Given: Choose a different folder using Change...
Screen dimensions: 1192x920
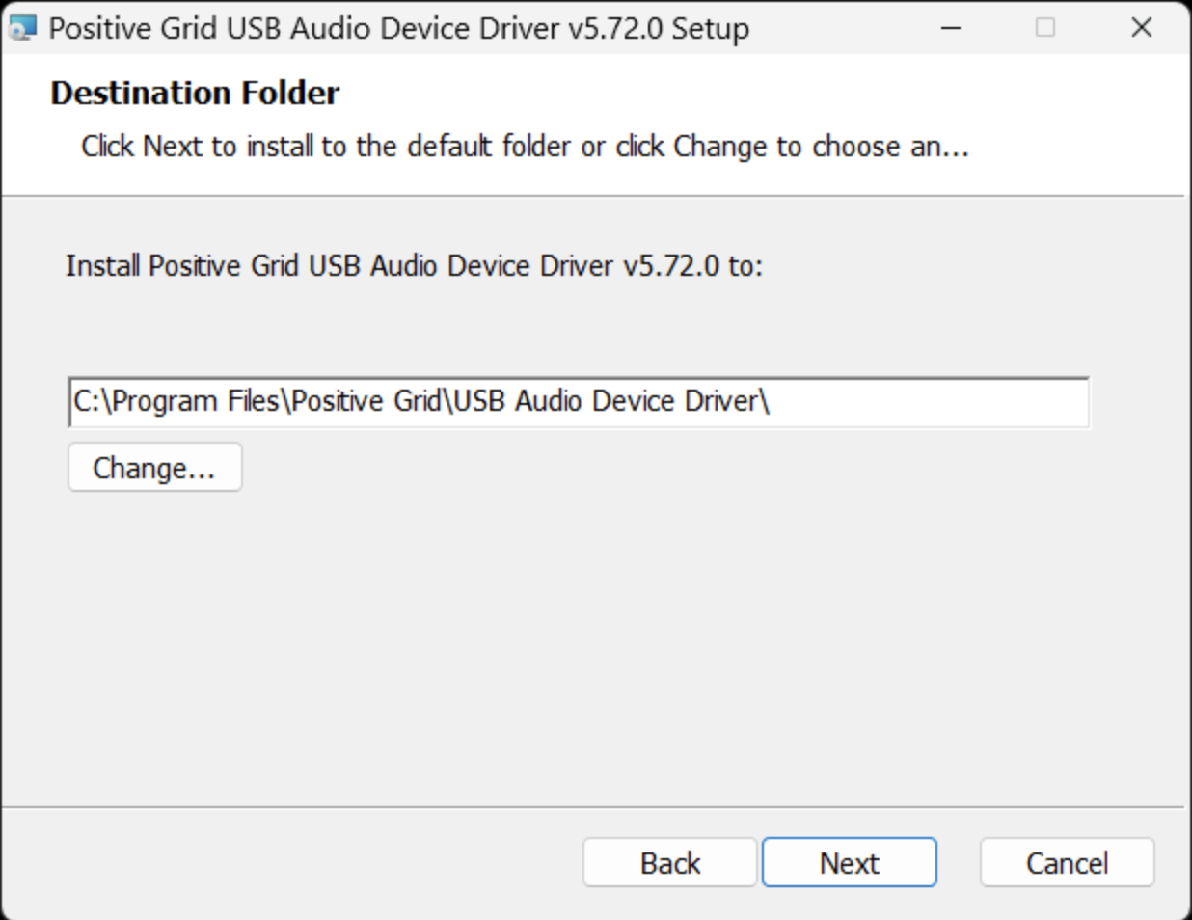Looking at the screenshot, I should [x=154, y=468].
